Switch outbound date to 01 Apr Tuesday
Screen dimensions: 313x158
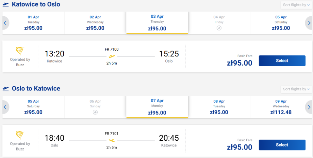[33, 23]
